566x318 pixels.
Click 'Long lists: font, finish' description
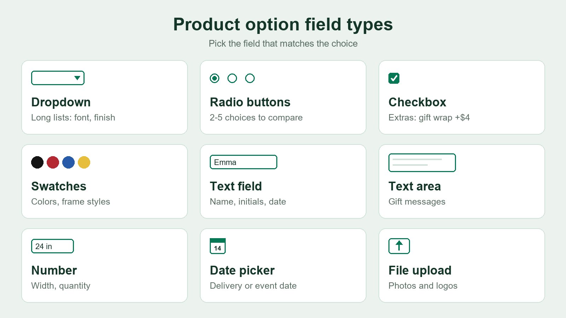point(73,118)
